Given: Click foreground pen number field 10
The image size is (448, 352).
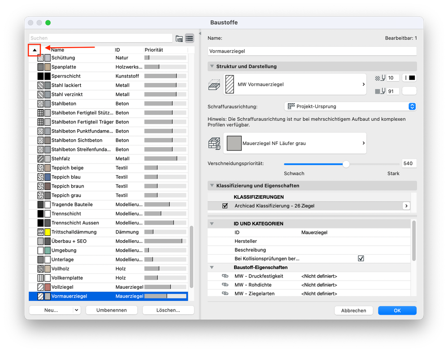Looking at the screenshot, I should pyautogui.click(x=393, y=78).
